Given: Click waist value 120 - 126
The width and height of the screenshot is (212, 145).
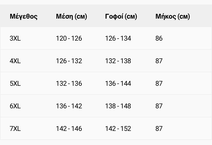Looking at the screenshot, I should pos(69,38).
